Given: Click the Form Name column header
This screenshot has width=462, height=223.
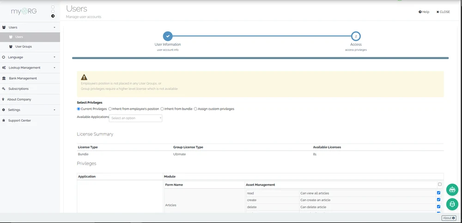Looking at the screenshot, I should (x=174, y=185).
